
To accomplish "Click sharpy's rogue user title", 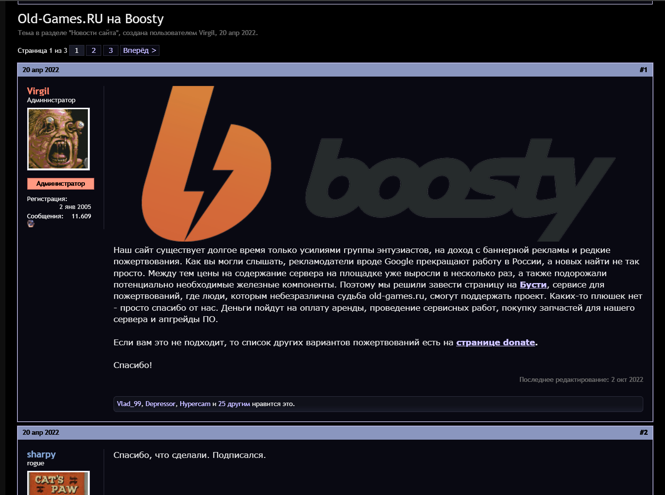I will point(36,463).
